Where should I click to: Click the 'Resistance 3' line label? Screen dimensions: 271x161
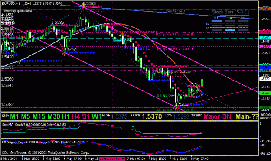[x=175, y=11]
